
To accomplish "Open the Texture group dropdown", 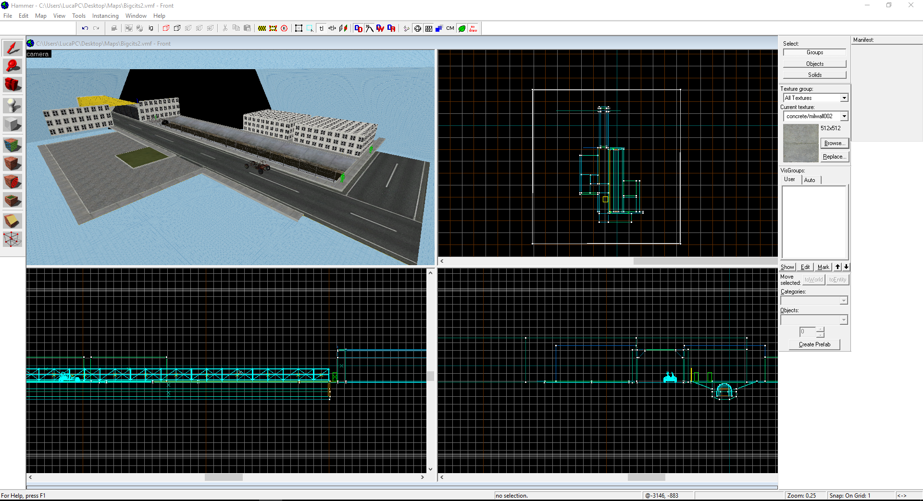I will [844, 98].
